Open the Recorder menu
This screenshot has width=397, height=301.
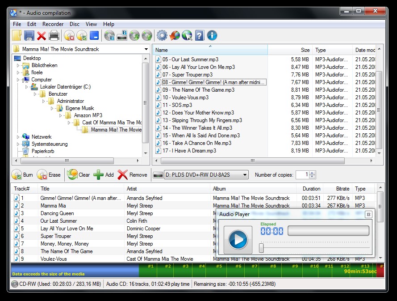(53, 24)
